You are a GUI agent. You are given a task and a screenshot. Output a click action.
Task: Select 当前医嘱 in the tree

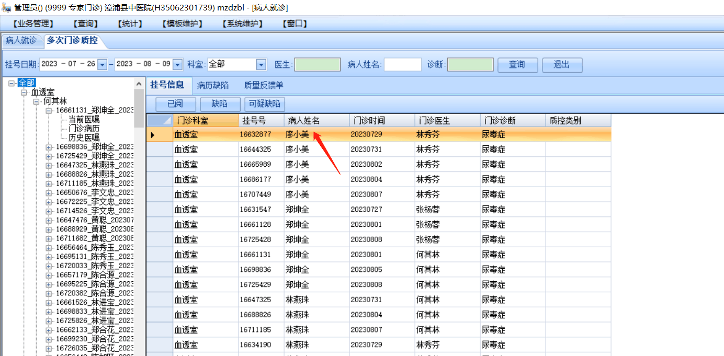(84, 119)
